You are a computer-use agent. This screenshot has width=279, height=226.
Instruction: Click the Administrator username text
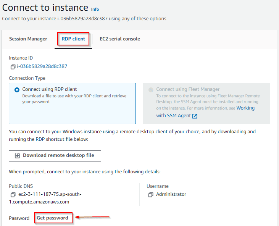coord(171,194)
